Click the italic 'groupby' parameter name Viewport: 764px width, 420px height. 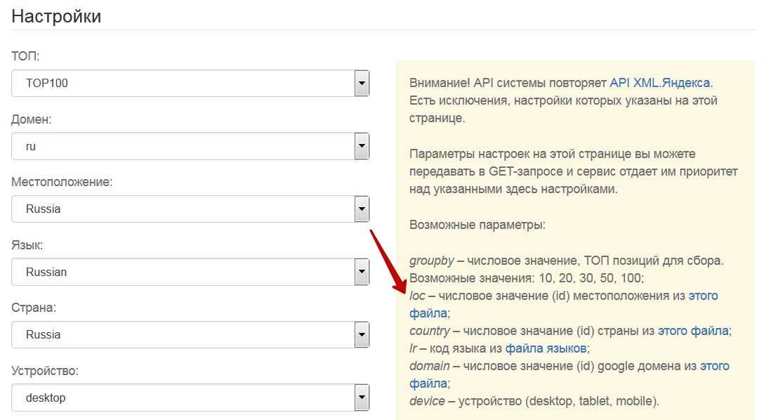point(430,261)
